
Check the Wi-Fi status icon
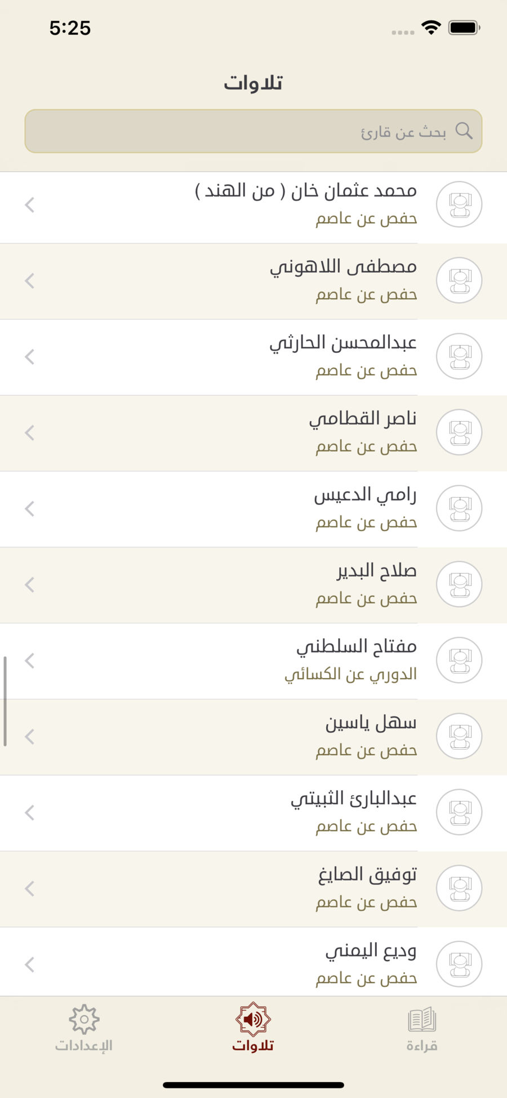pos(431,27)
